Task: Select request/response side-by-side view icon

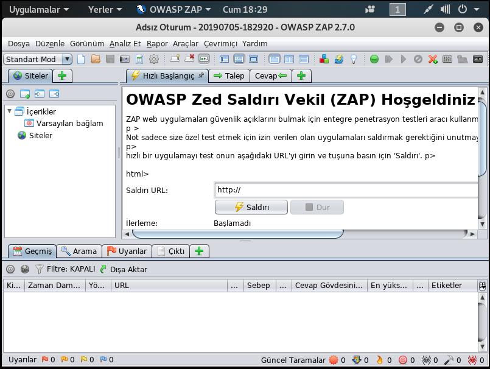Action: [x=289, y=59]
